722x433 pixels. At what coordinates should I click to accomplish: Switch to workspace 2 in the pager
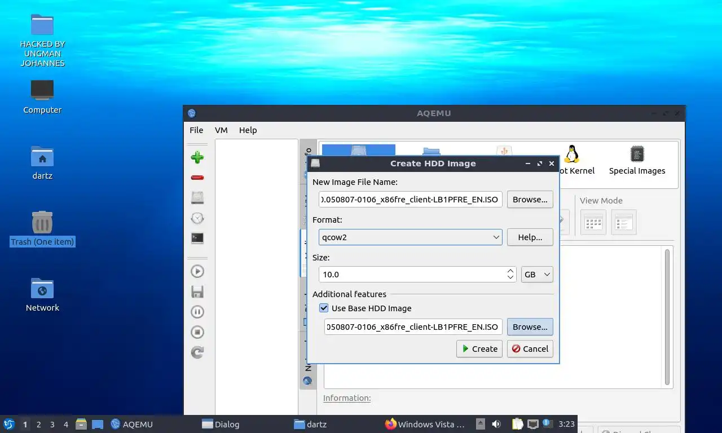click(38, 425)
